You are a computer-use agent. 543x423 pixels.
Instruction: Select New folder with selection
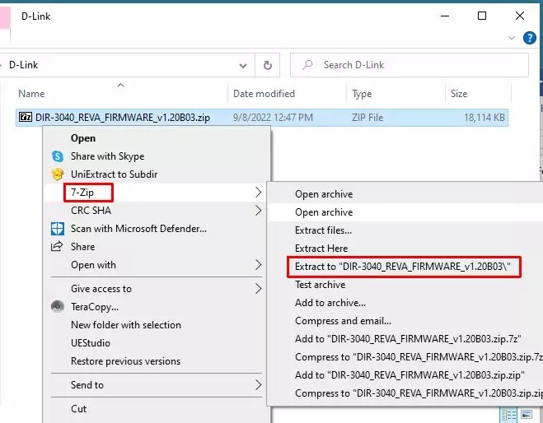[x=126, y=325]
